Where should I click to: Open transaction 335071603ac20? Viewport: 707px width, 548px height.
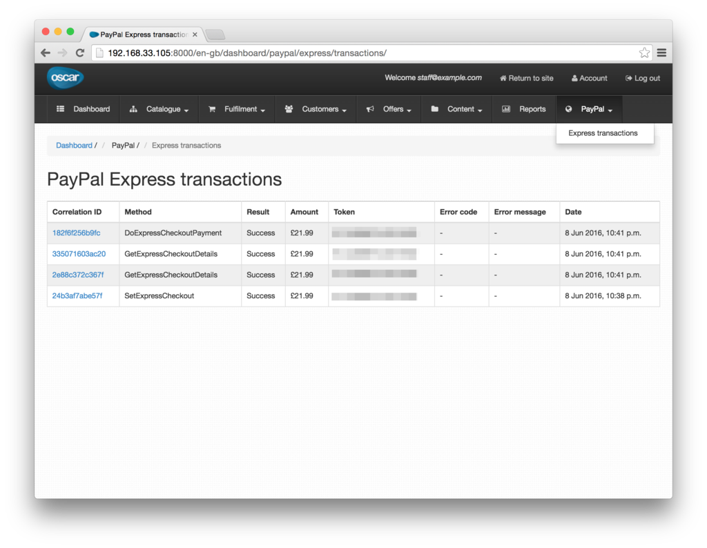pos(79,254)
